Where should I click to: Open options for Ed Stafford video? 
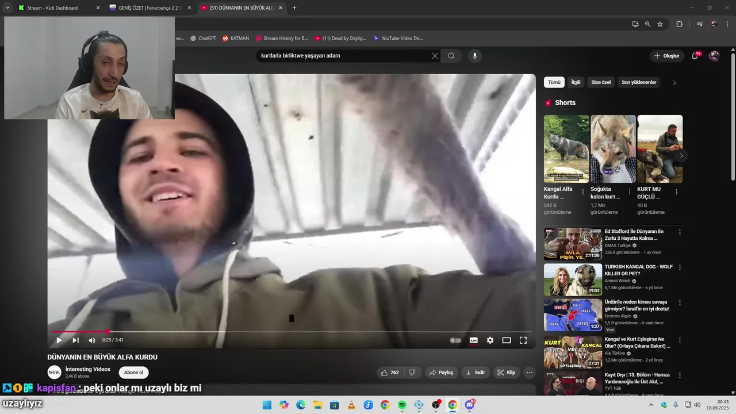[x=680, y=232]
